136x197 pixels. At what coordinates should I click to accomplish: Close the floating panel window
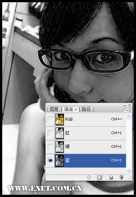130,106
